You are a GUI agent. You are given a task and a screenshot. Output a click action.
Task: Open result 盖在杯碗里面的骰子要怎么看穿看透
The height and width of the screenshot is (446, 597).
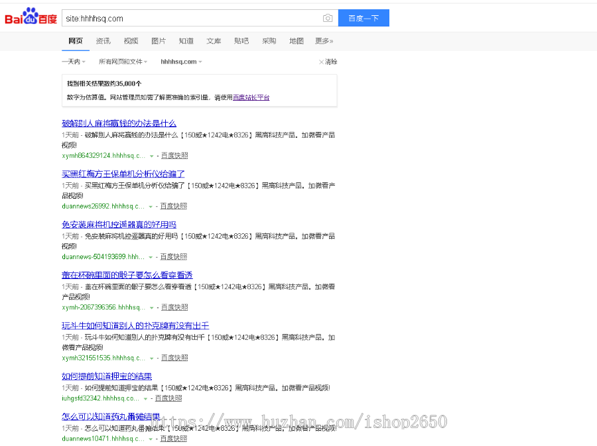(127, 275)
